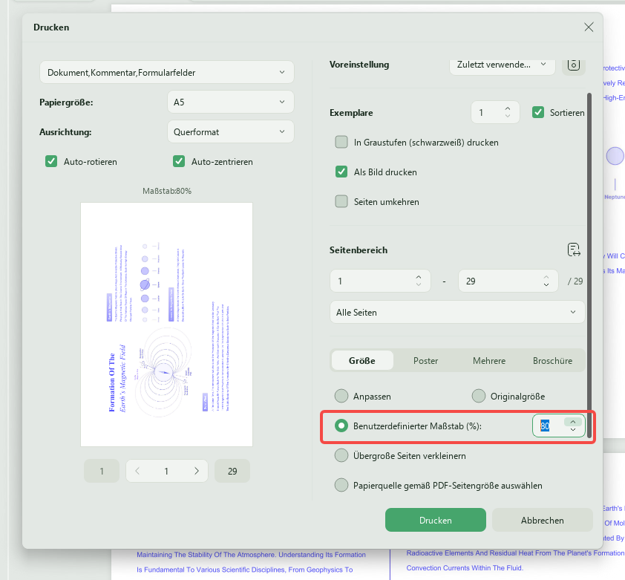This screenshot has width=625, height=580.
Task: Increase Exemplare count with up arrow
Action: tap(508, 108)
